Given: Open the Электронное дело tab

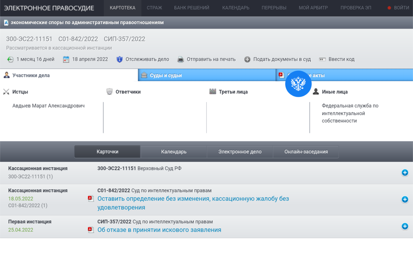Looking at the screenshot, I should (x=240, y=152).
